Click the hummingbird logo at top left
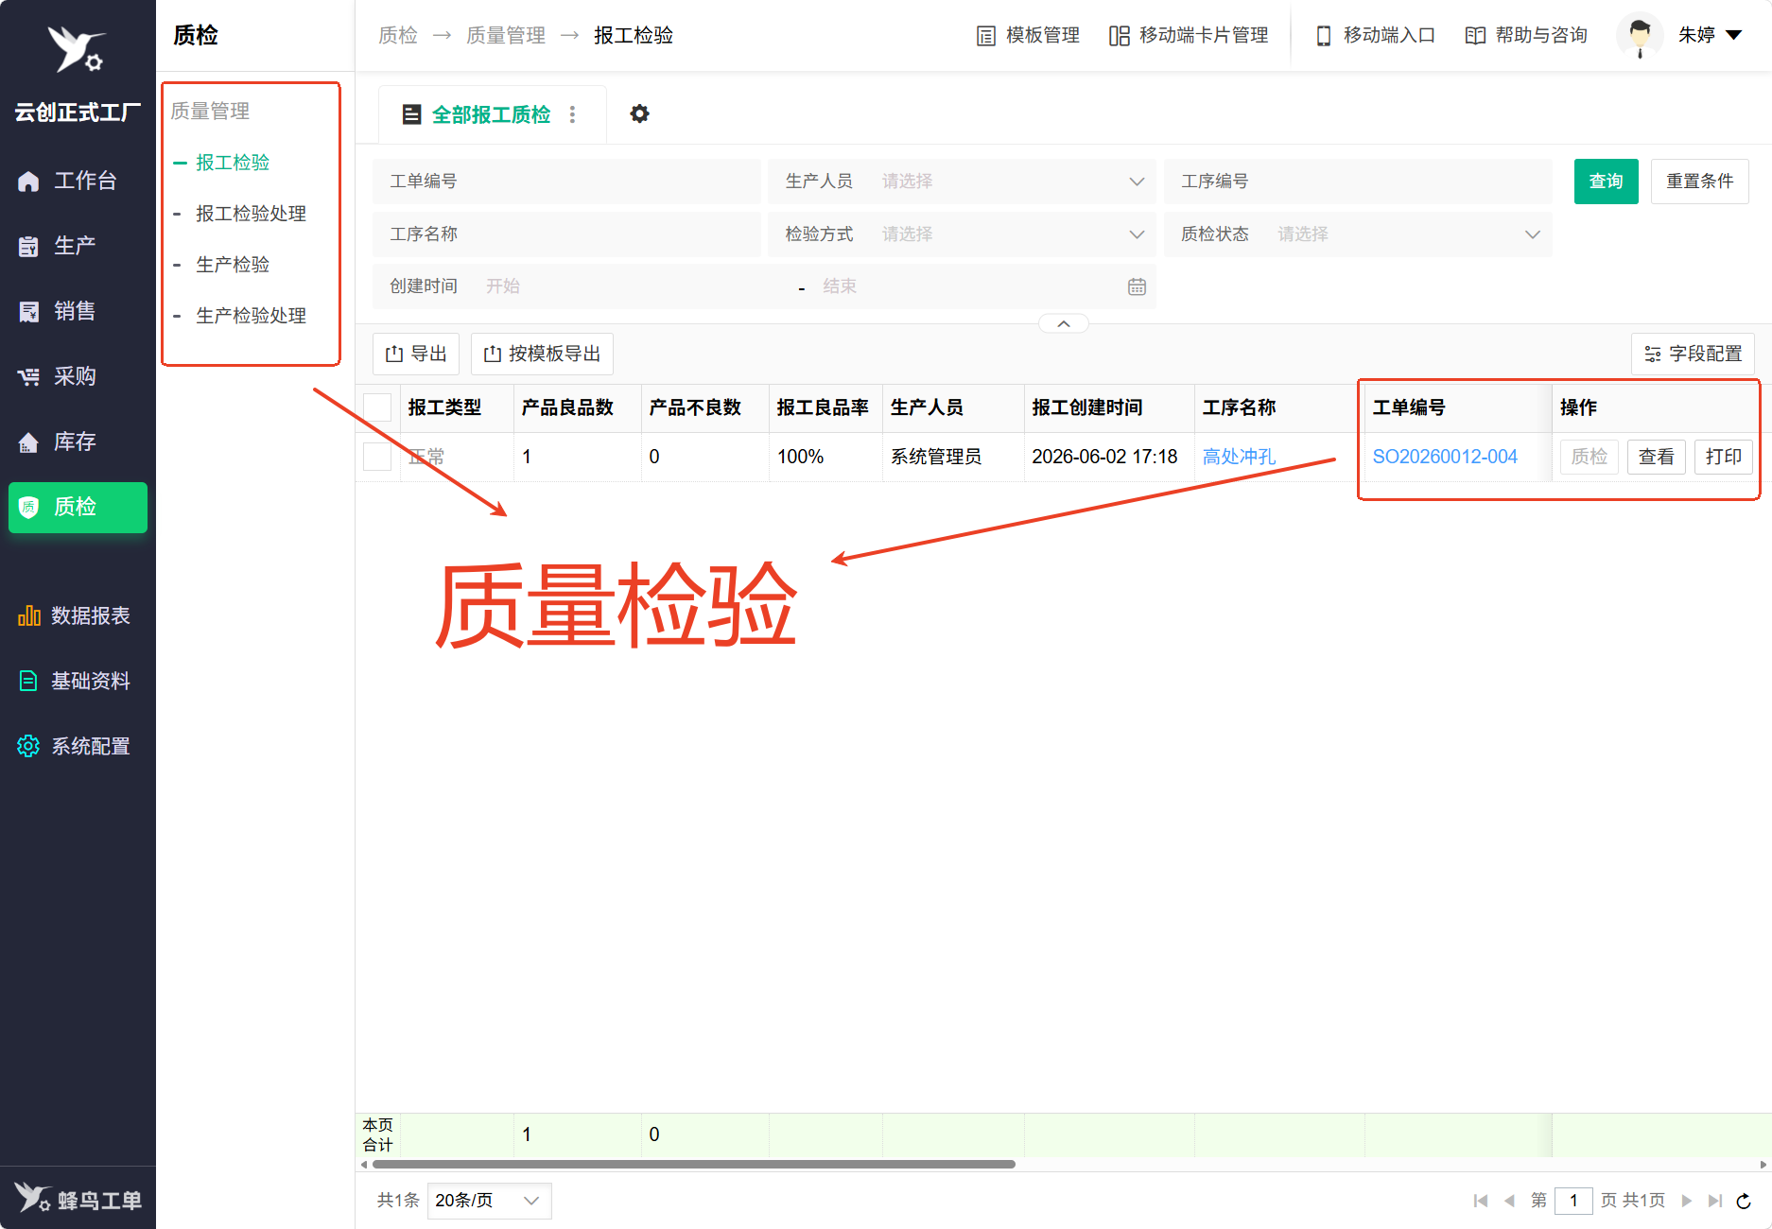The height and width of the screenshot is (1229, 1772). click(x=76, y=49)
